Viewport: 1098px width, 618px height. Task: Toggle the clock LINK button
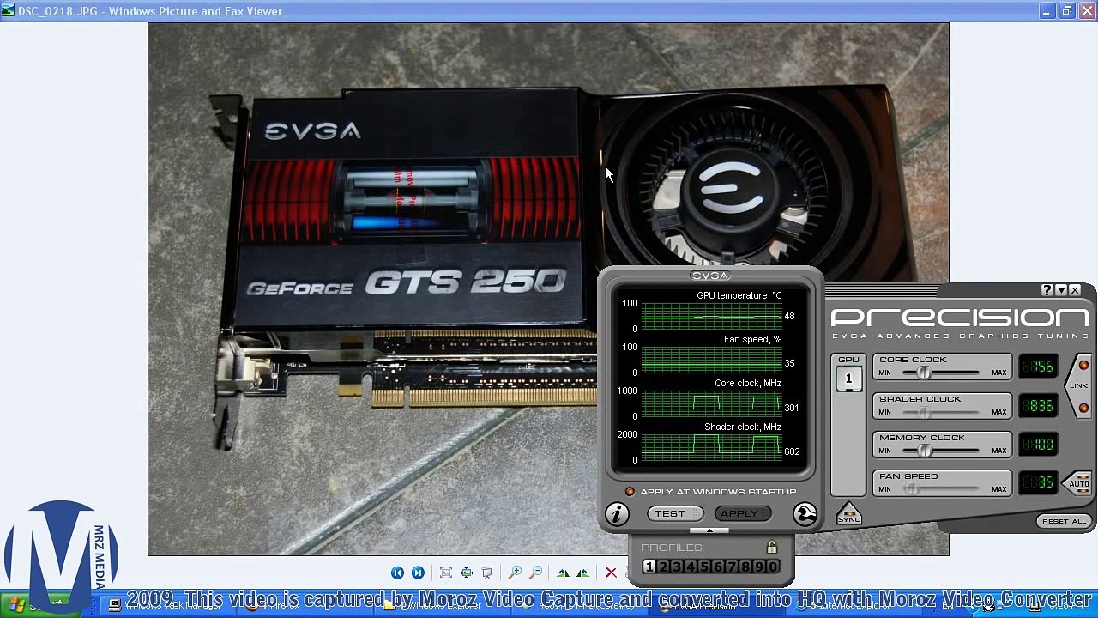(x=1079, y=385)
